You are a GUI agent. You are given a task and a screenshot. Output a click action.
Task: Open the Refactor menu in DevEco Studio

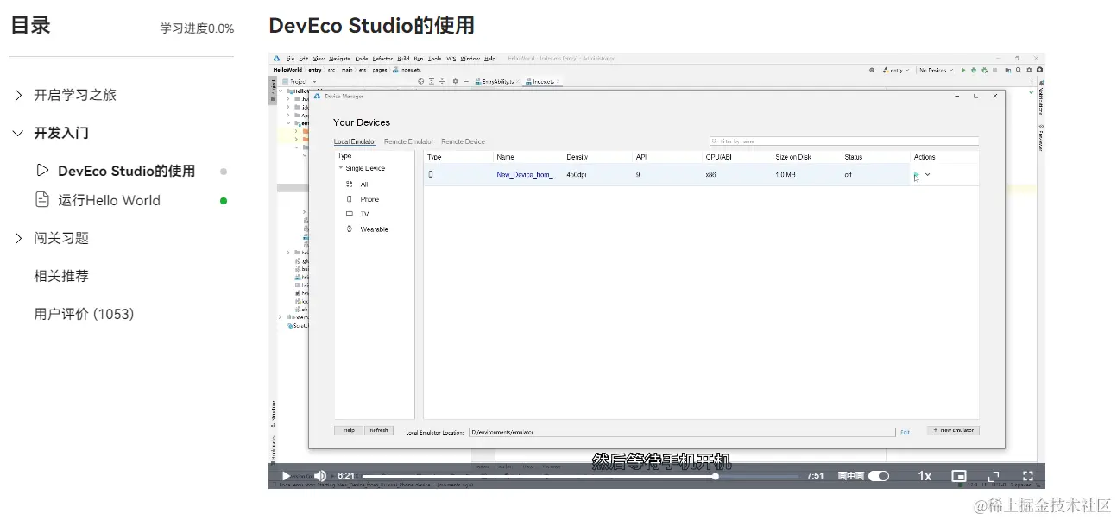(x=382, y=59)
